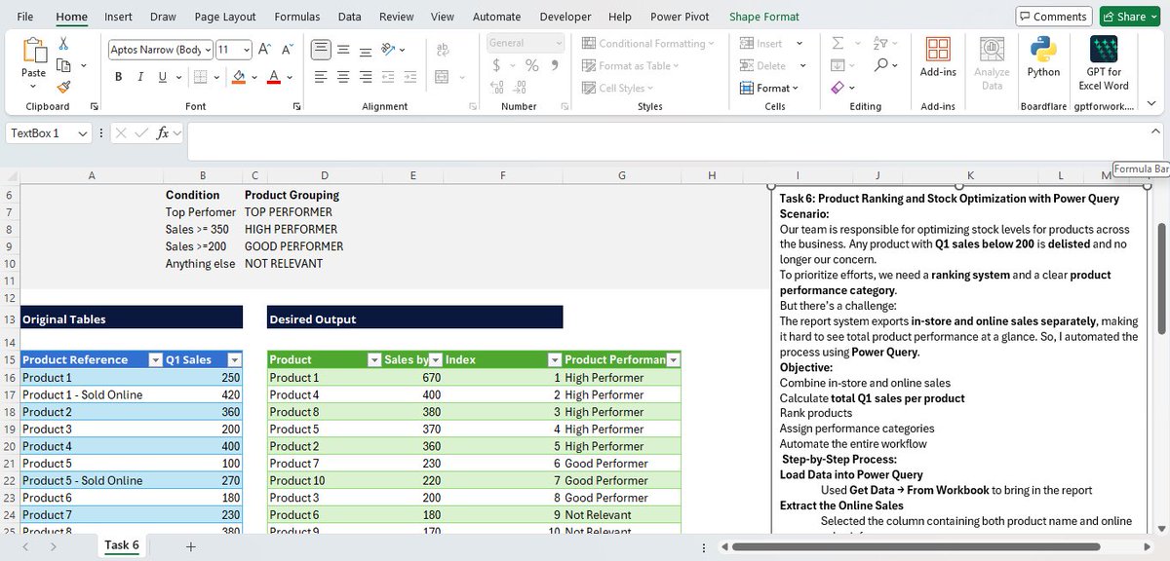Open the Comments pane button
The image size is (1170, 561).
pyautogui.click(x=1053, y=17)
